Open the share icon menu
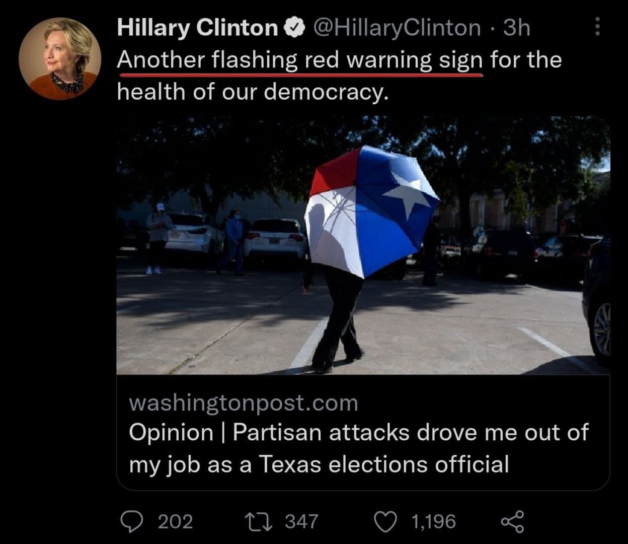 (x=512, y=521)
